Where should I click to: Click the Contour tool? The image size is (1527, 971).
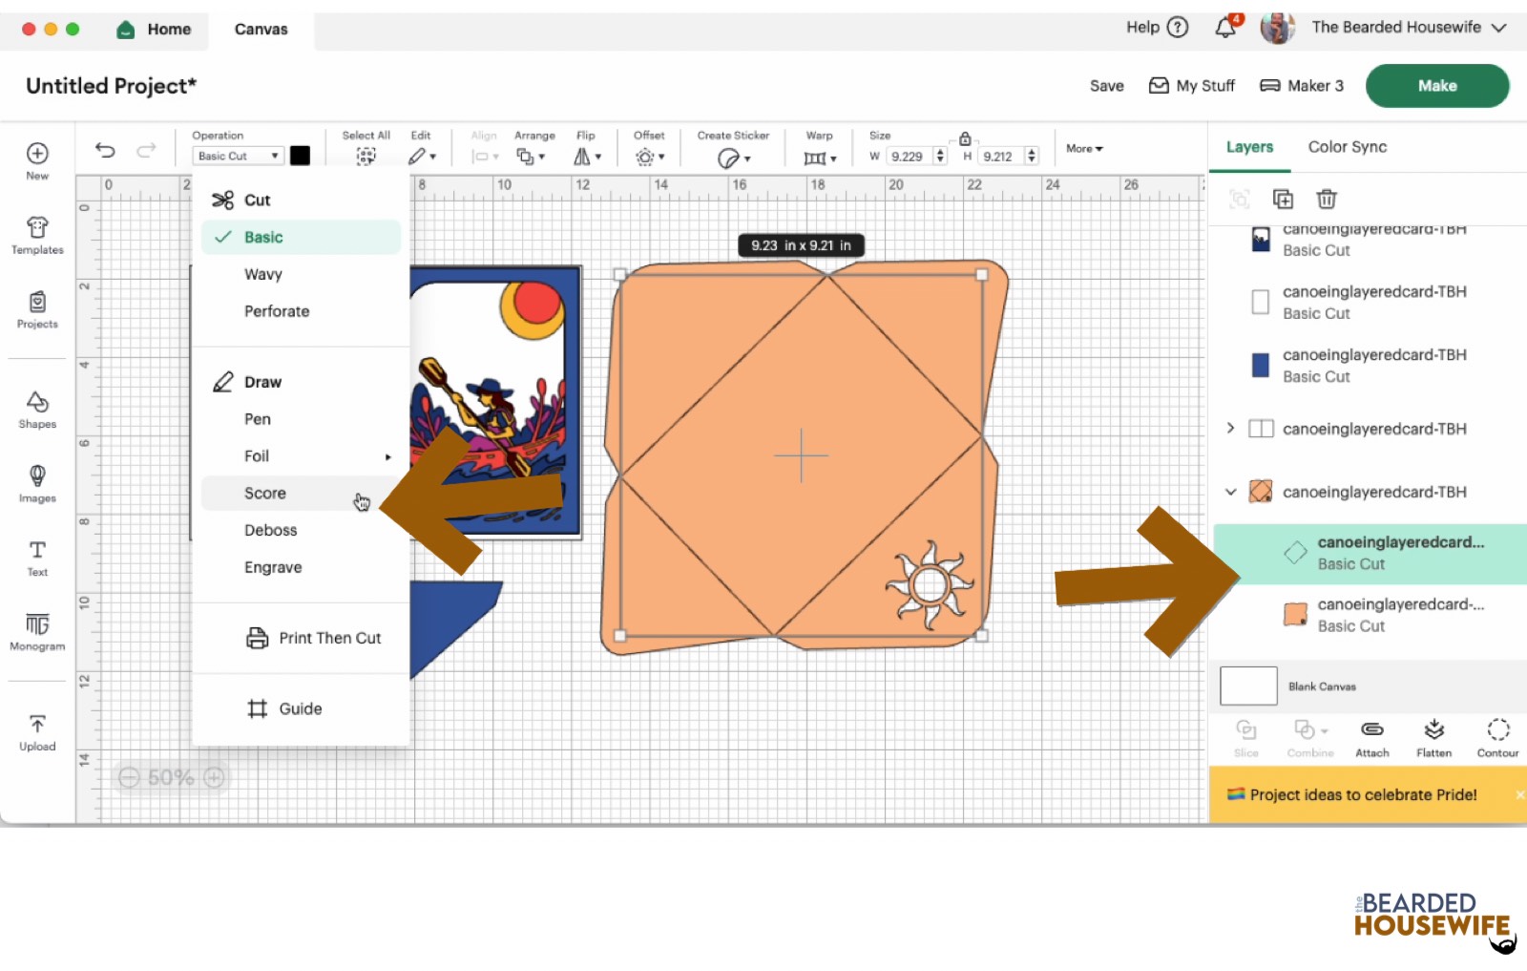pyautogui.click(x=1498, y=739)
